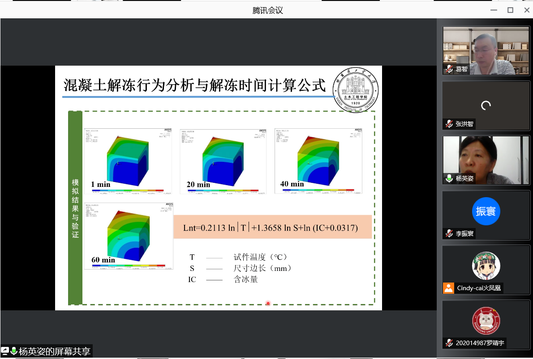Minimize the 腾讯会议 window
This screenshot has height=359, width=533.
coord(494,10)
